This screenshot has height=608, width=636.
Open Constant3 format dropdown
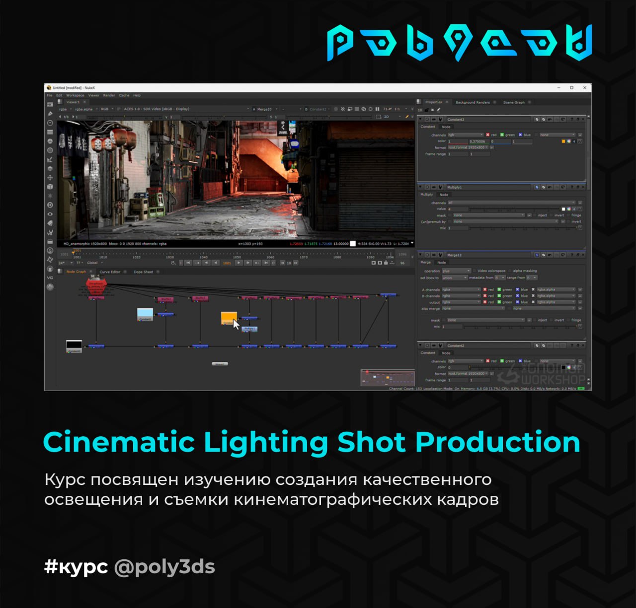click(x=468, y=147)
